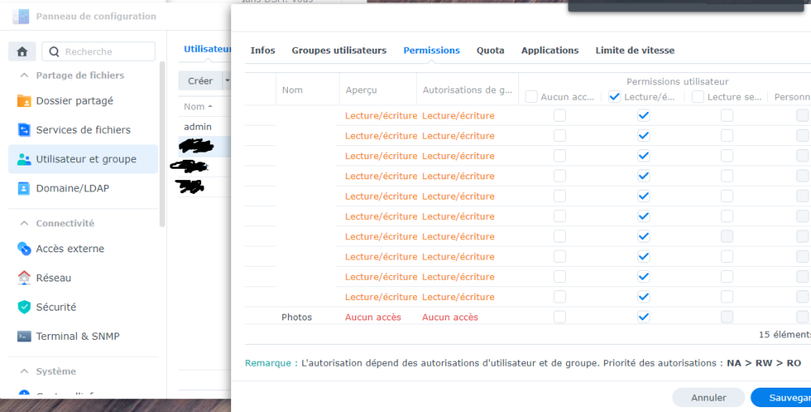Click the search magnifier icon

(x=54, y=52)
